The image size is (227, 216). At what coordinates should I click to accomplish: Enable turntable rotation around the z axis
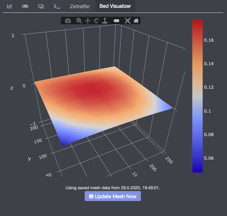[x=105, y=21]
